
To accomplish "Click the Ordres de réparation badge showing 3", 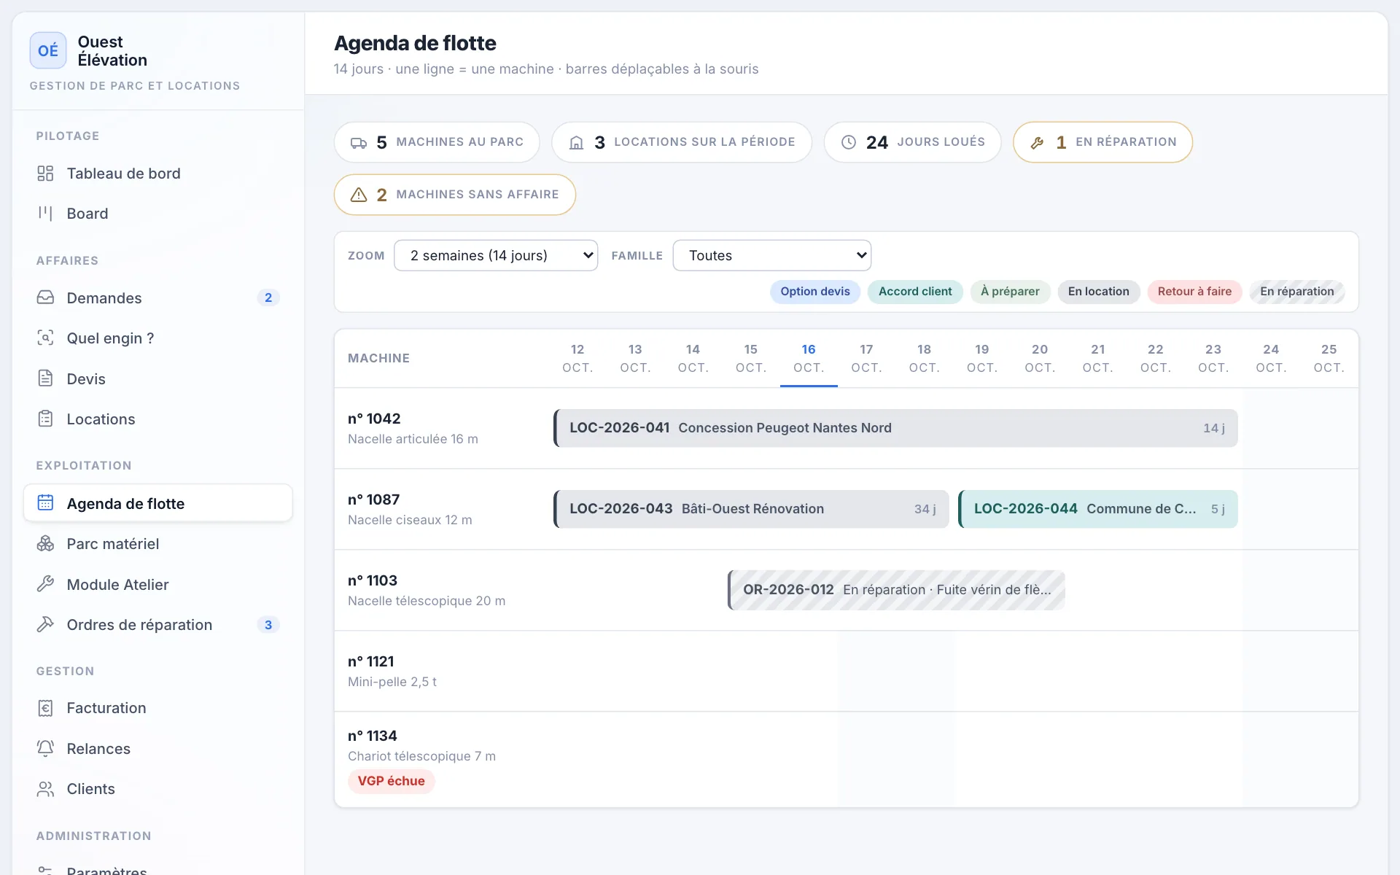I will pyautogui.click(x=268, y=625).
